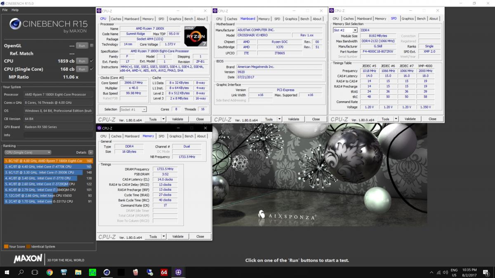Open the popcorn icon app on taskbar
The width and height of the screenshot is (495, 278).
[x=135, y=272]
